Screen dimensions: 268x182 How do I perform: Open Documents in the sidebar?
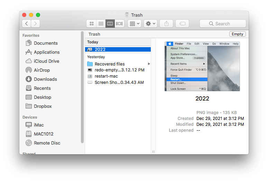(46, 43)
